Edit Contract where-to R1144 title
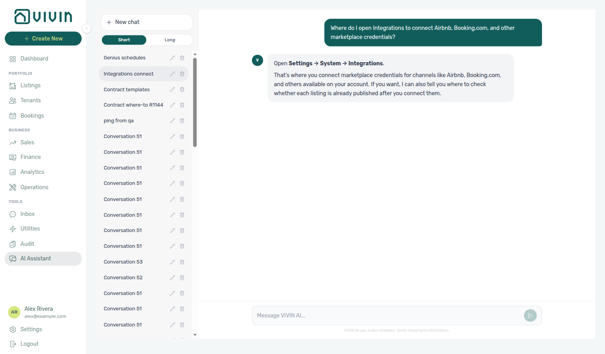 click(x=172, y=105)
